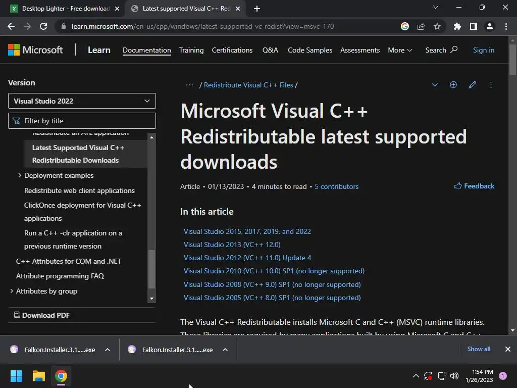This screenshot has width=517, height=388.
Task: Open options for first Falkon installer download
Action: [108, 350]
